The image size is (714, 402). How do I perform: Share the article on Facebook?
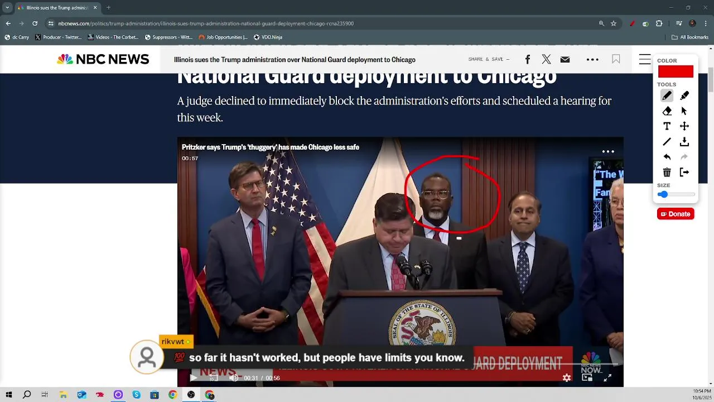528,59
